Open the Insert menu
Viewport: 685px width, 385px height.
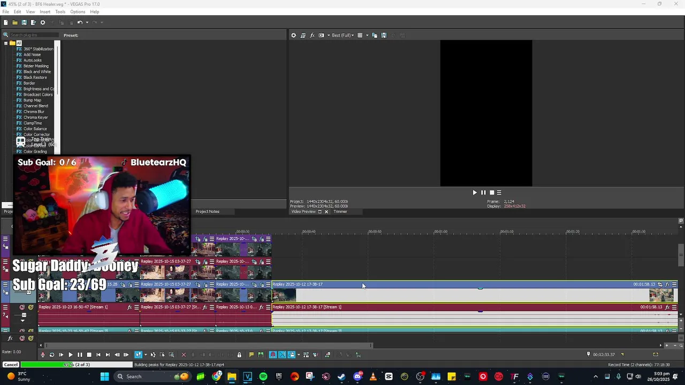pos(45,12)
